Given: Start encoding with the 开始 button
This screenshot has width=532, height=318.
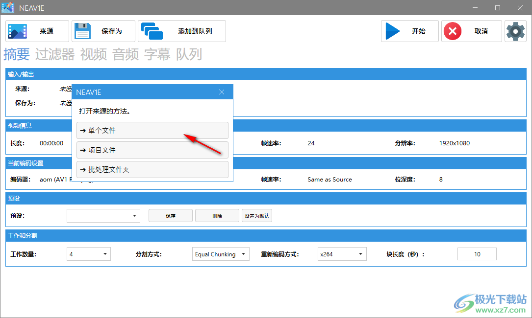Looking at the screenshot, I should (409, 31).
